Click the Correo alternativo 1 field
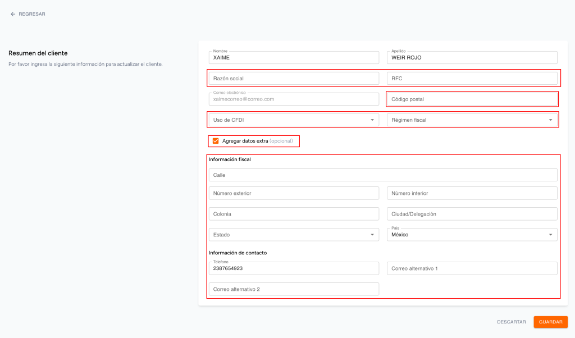 (x=472, y=268)
